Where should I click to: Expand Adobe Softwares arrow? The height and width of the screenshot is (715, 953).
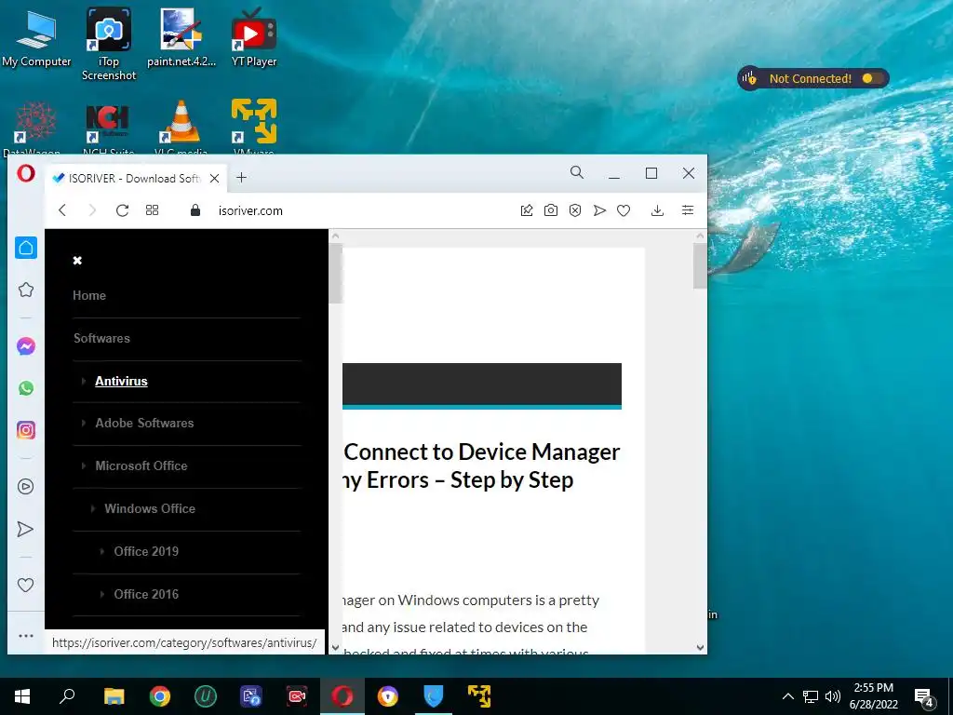point(84,423)
